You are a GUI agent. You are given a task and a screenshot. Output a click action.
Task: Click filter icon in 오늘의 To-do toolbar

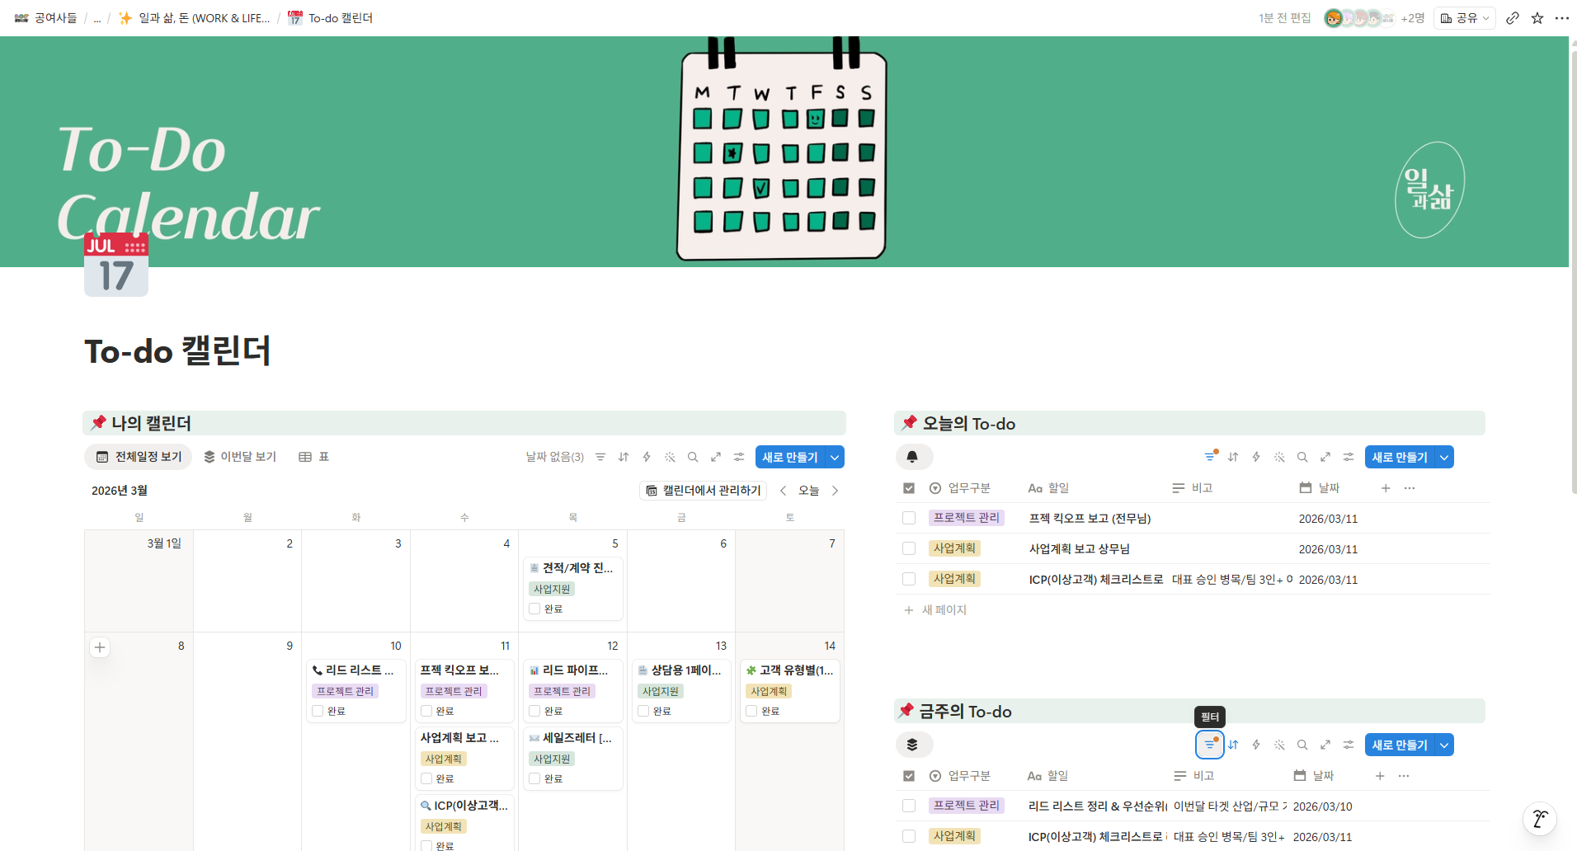[1210, 457]
